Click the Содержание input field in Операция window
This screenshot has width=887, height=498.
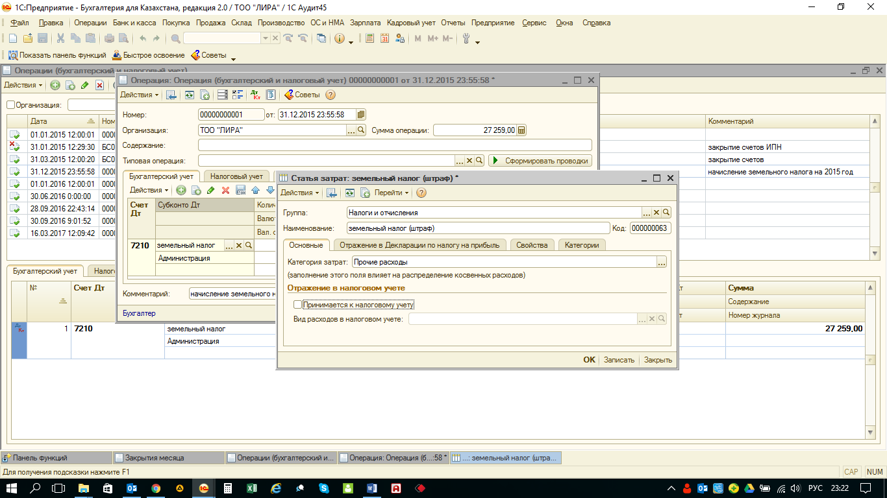pyautogui.click(x=395, y=145)
